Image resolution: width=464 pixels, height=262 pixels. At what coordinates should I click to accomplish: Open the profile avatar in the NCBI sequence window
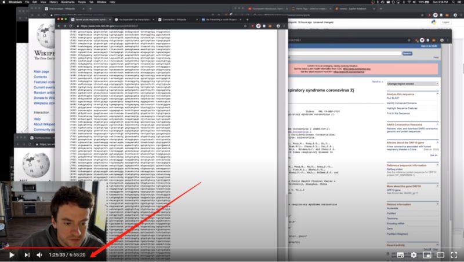pyautogui.click(x=278, y=26)
